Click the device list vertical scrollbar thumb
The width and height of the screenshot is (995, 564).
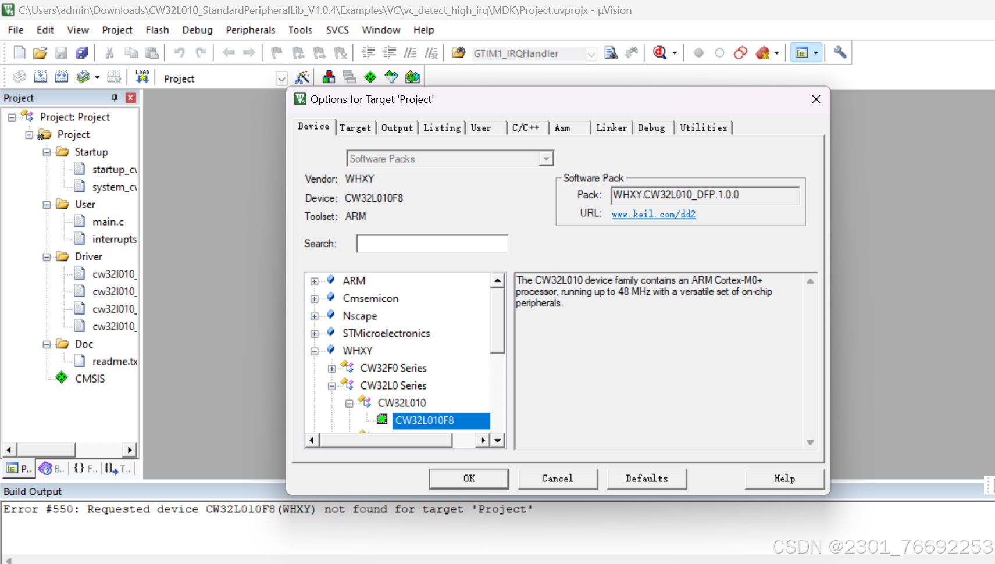[497, 321]
